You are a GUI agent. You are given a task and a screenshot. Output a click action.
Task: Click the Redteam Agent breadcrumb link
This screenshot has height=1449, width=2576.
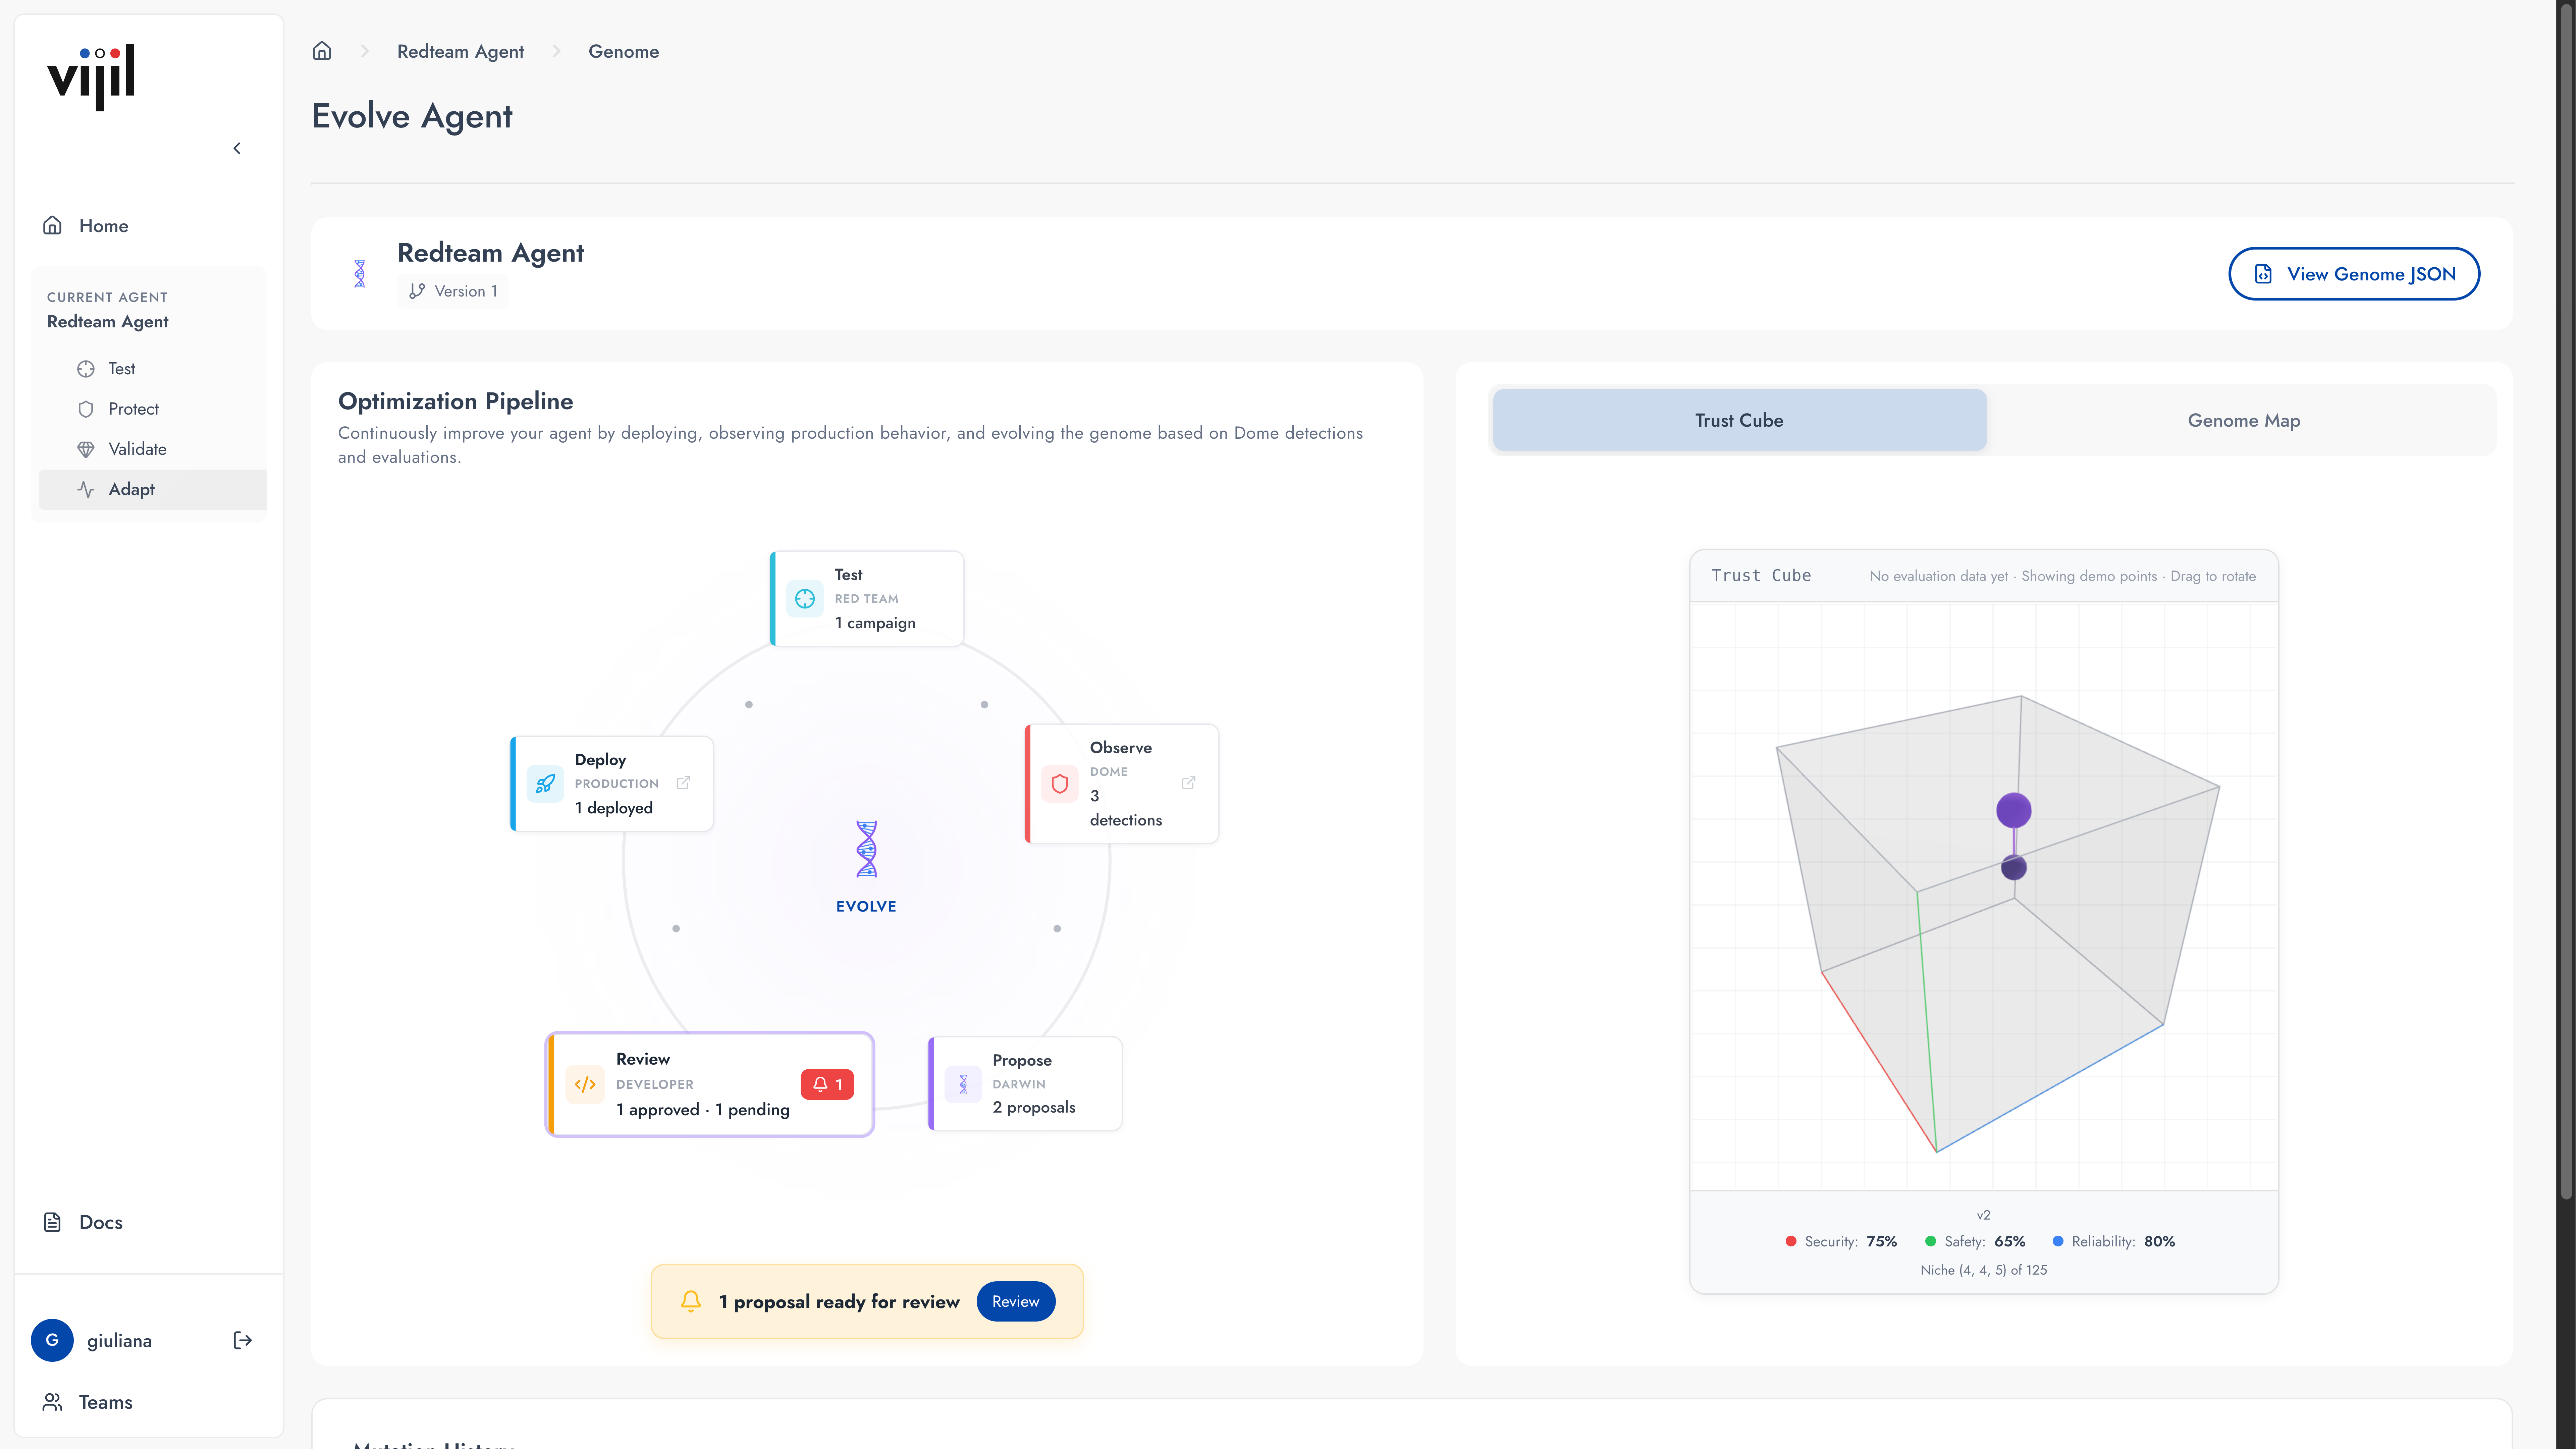click(460, 51)
